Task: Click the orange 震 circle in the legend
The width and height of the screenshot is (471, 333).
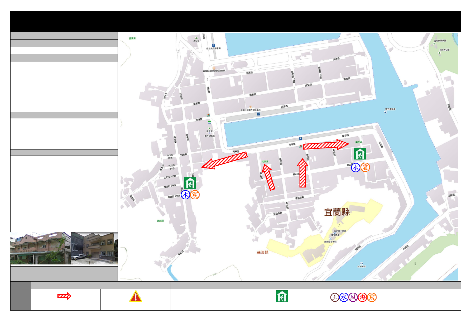Action: pyautogui.click(x=372, y=297)
